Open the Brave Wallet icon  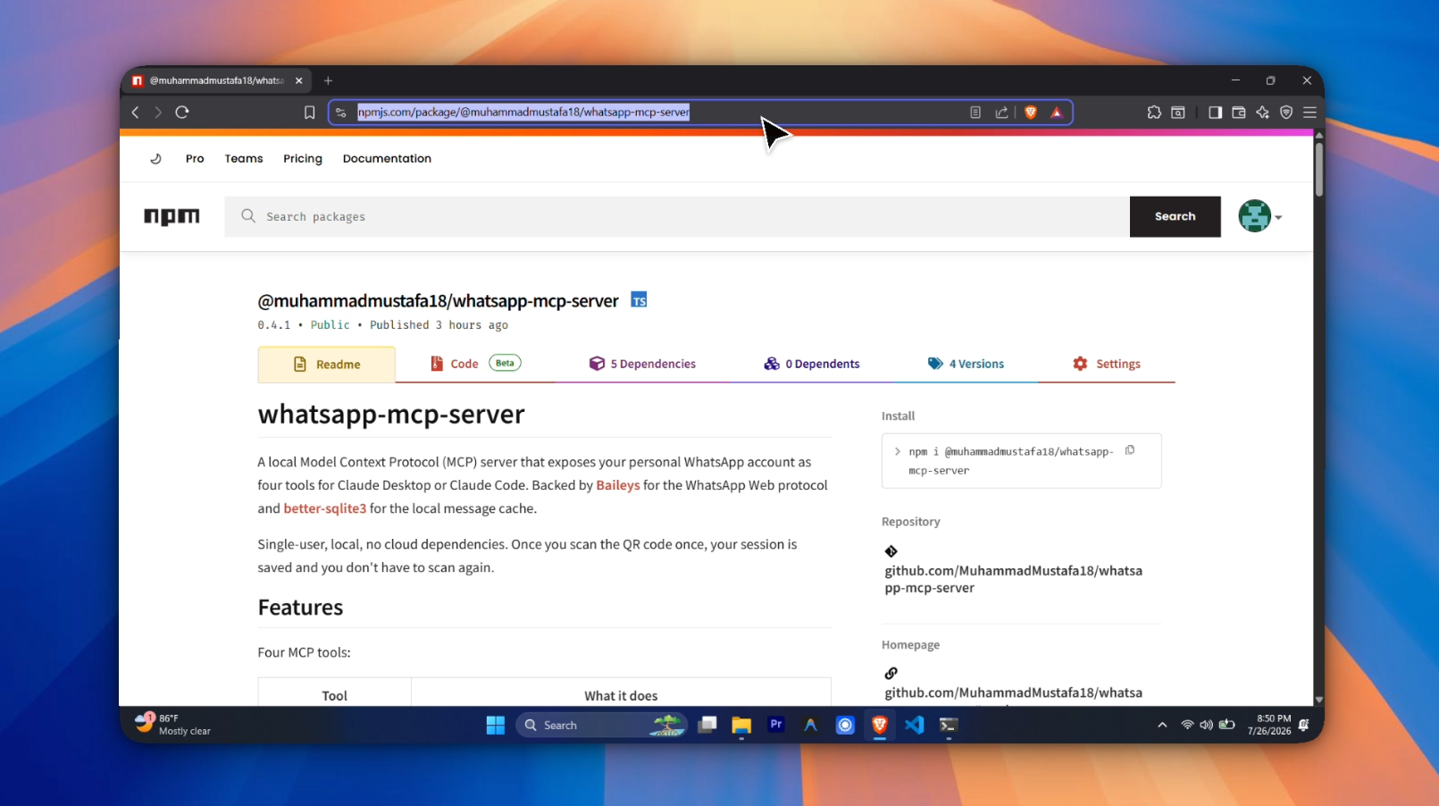[1239, 113]
